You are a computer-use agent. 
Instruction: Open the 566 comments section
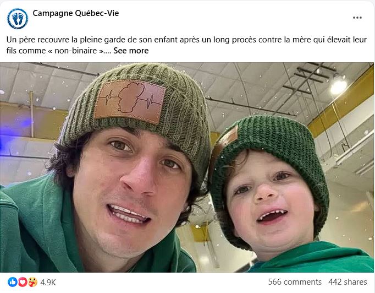[x=295, y=282]
